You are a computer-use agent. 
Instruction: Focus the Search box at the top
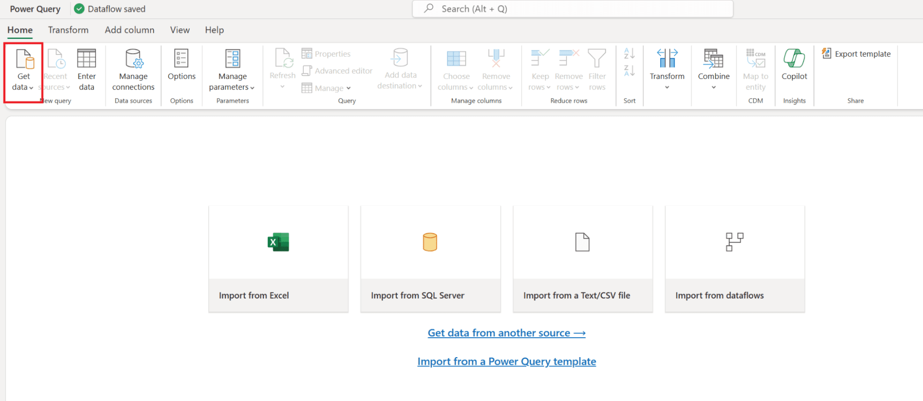tap(573, 9)
